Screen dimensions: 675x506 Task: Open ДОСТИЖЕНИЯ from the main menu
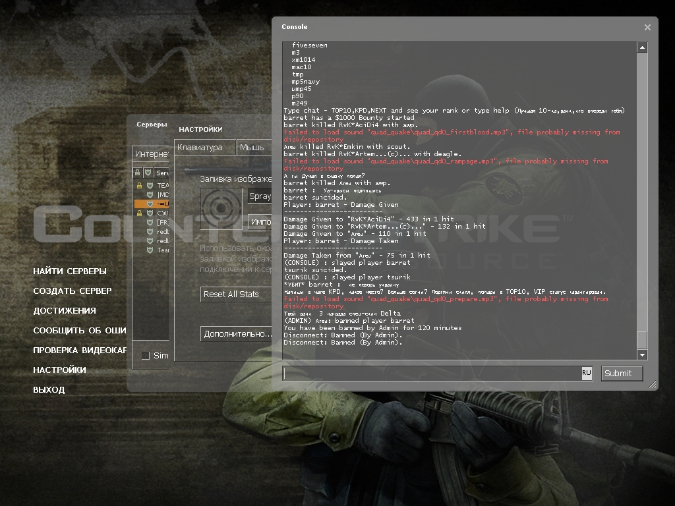click(x=65, y=311)
